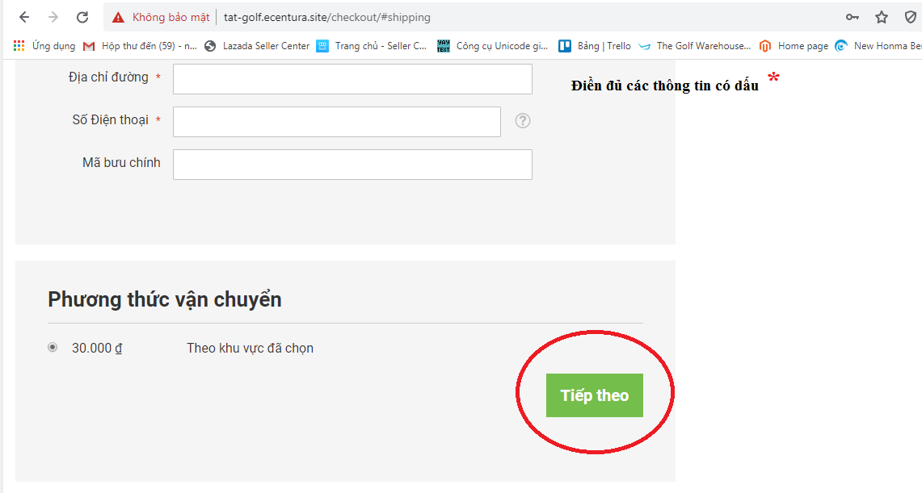Open the shield extension icon

(911, 17)
